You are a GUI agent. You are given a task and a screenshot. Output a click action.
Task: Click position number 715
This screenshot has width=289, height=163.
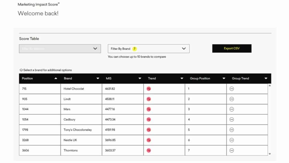(24, 89)
